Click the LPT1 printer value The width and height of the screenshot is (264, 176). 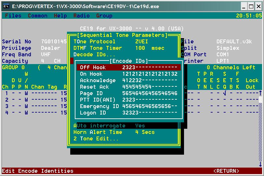(x=223, y=61)
